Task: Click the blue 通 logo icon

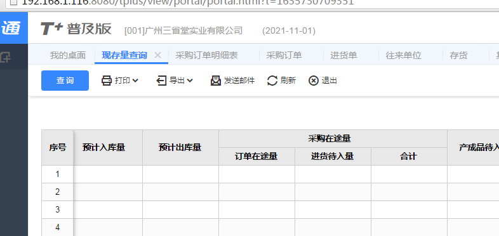Action: [x=11, y=28]
